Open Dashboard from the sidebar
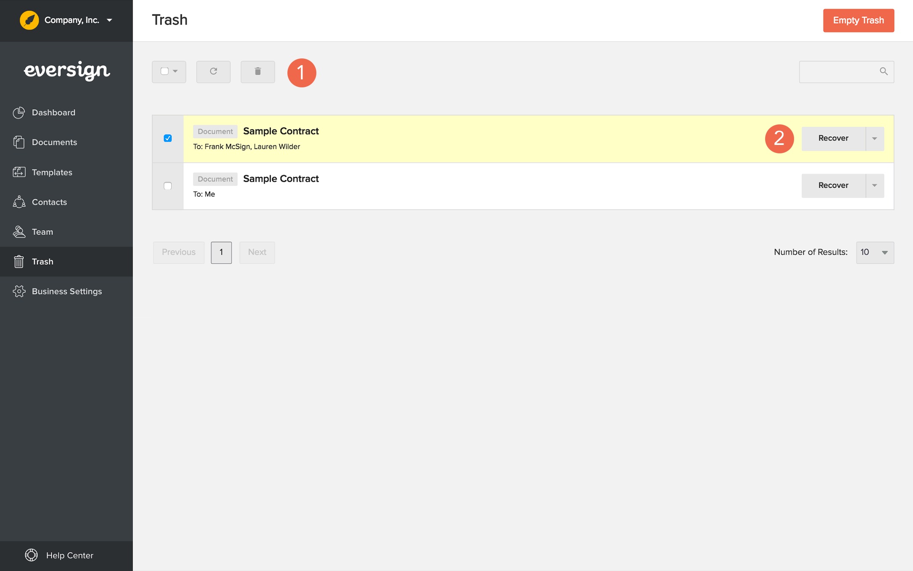Image resolution: width=913 pixels, height=571 pixels. click(x=53, y=113)
